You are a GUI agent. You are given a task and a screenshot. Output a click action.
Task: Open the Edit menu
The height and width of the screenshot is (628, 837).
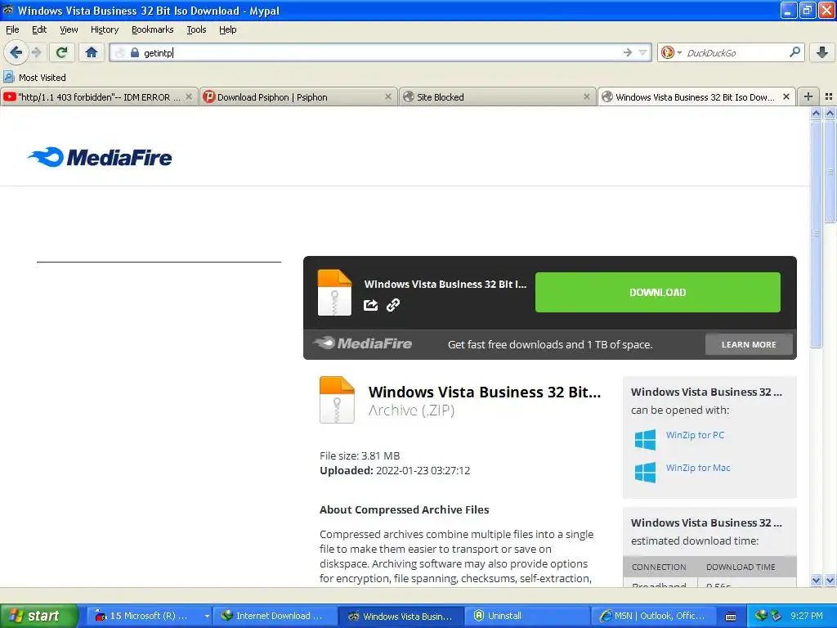(39, 29)
